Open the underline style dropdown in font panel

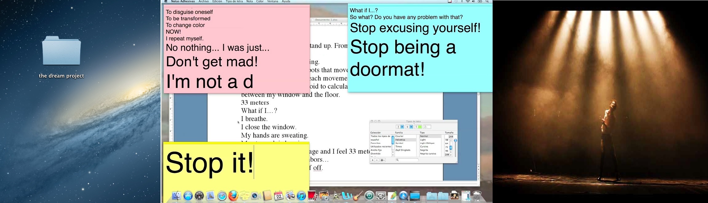click(x=402, y=127)
